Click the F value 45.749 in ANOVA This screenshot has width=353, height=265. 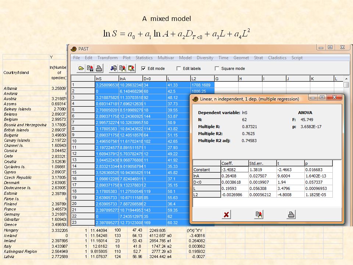pyautogui.click(x=307, y=120)
